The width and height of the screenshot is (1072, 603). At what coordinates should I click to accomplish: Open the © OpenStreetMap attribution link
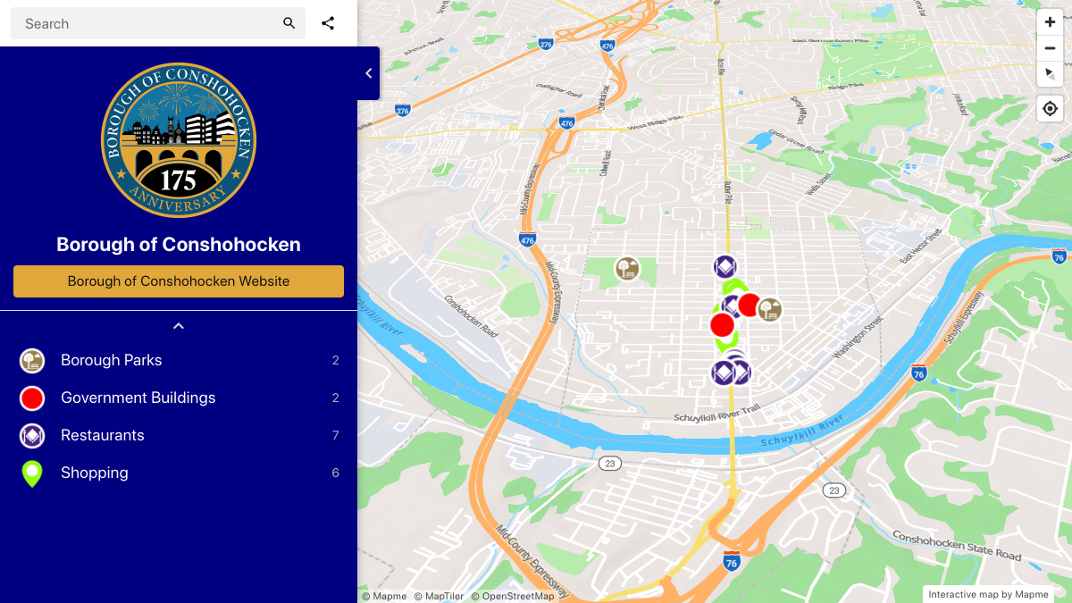point(513,596)
